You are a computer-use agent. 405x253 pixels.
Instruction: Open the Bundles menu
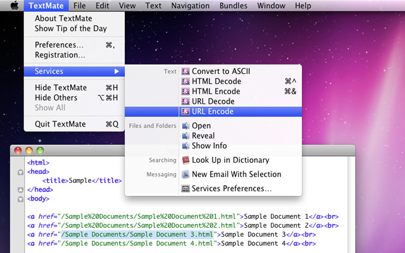pyautogui.click(x=234, y=6)
